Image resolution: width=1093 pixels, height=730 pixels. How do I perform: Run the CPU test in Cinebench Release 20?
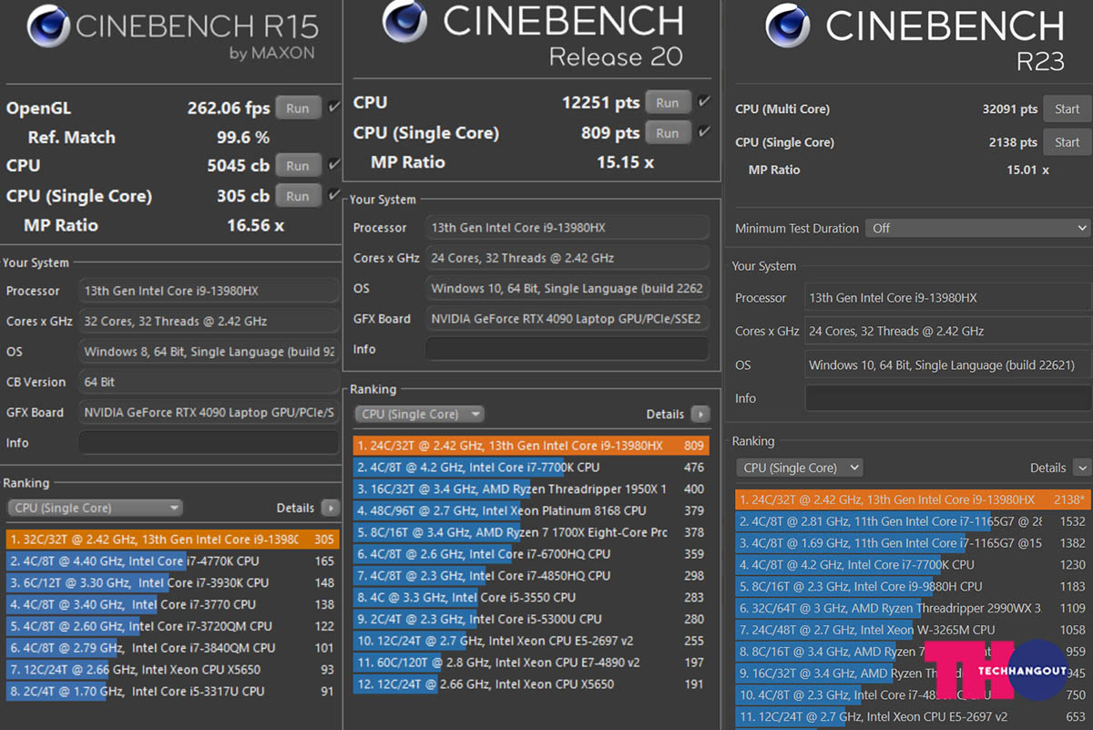click(668, 103)
